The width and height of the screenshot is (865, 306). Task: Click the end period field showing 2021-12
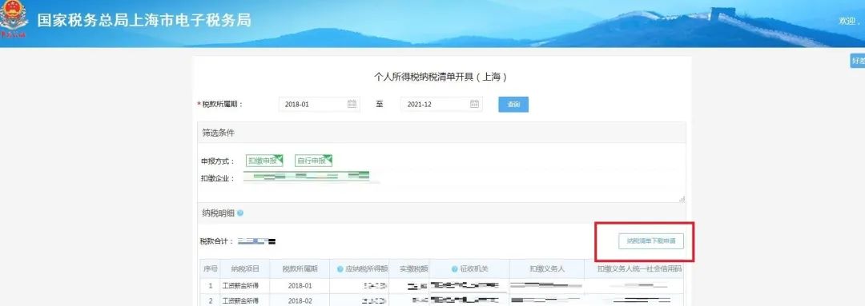click(442, 104)
